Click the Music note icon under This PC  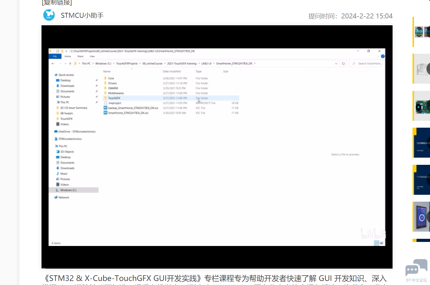[x=58, y=174]
